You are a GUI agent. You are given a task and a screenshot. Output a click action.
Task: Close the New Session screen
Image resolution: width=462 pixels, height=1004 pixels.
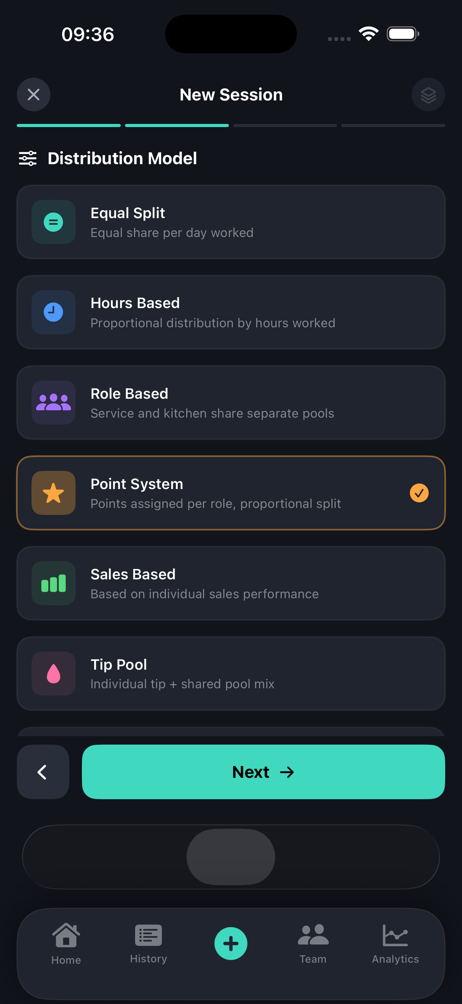34,95
